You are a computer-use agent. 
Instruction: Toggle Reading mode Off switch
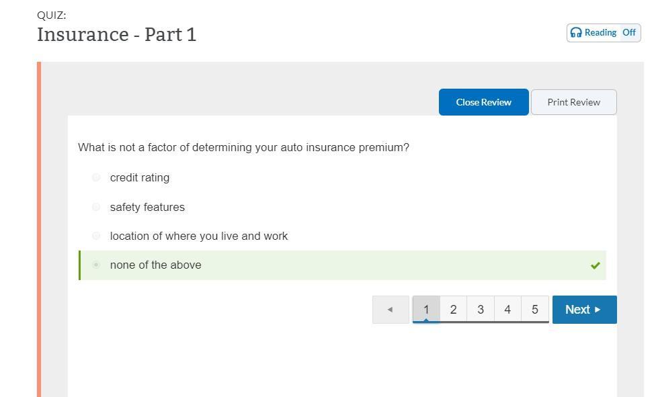click(628, 33)
